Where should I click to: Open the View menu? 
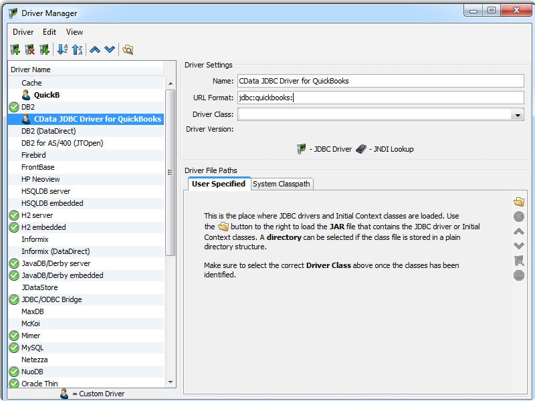(74, 32)
